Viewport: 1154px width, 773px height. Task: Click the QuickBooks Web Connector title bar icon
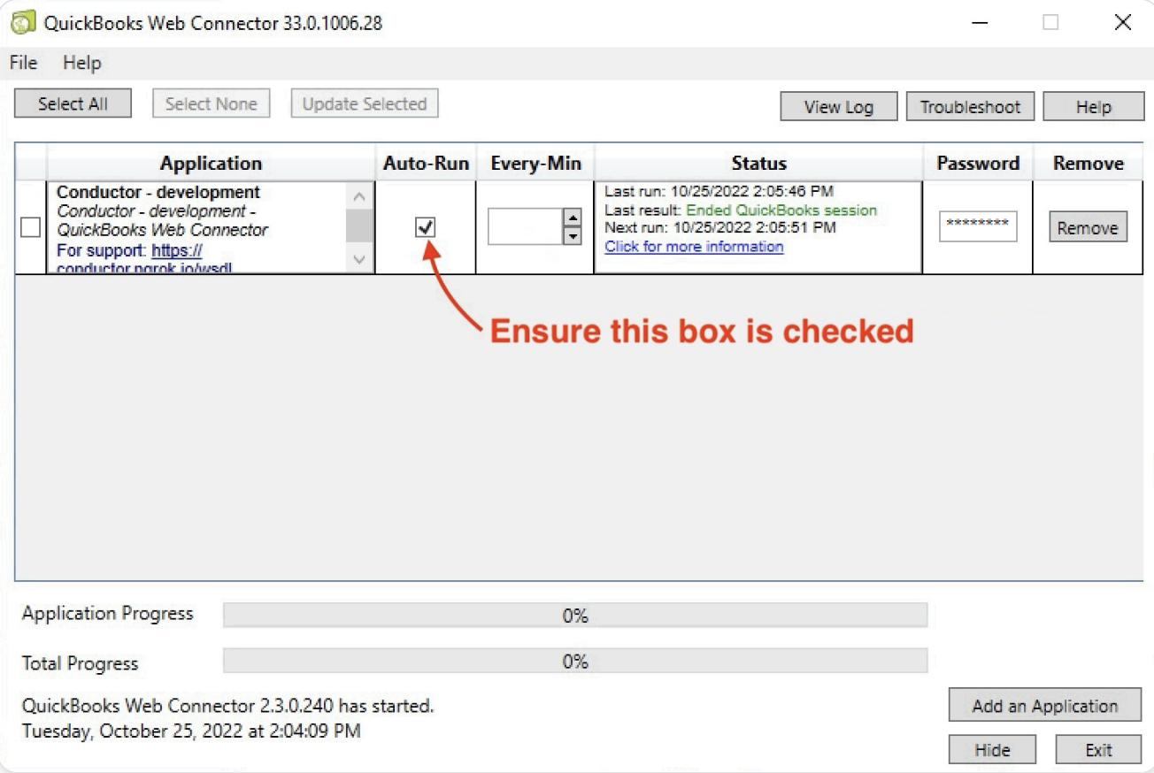pyautogui.click(x=23, y=23)
